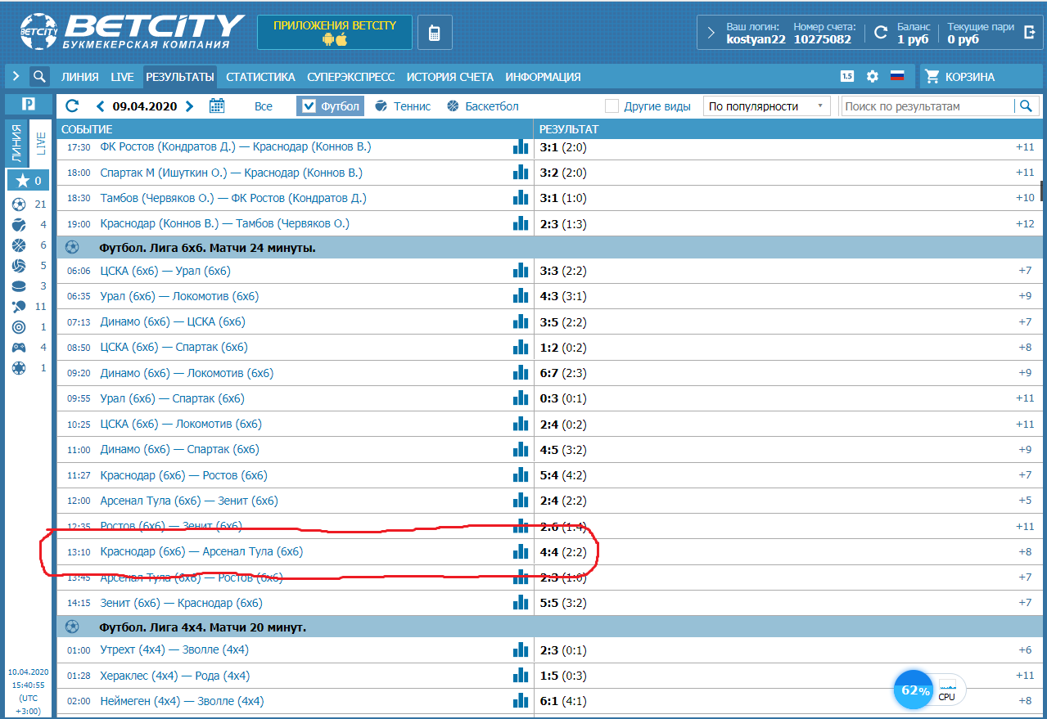Click the Поиск по результатам search field
1047x719 pixels.
(x=927, y=106)
